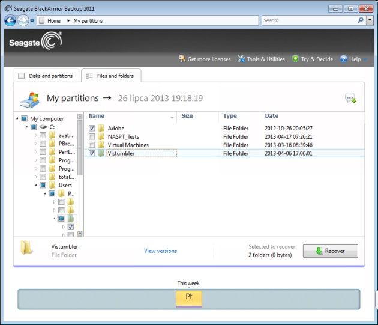Click the Virtual Machines folder icon

coord(101,145)
